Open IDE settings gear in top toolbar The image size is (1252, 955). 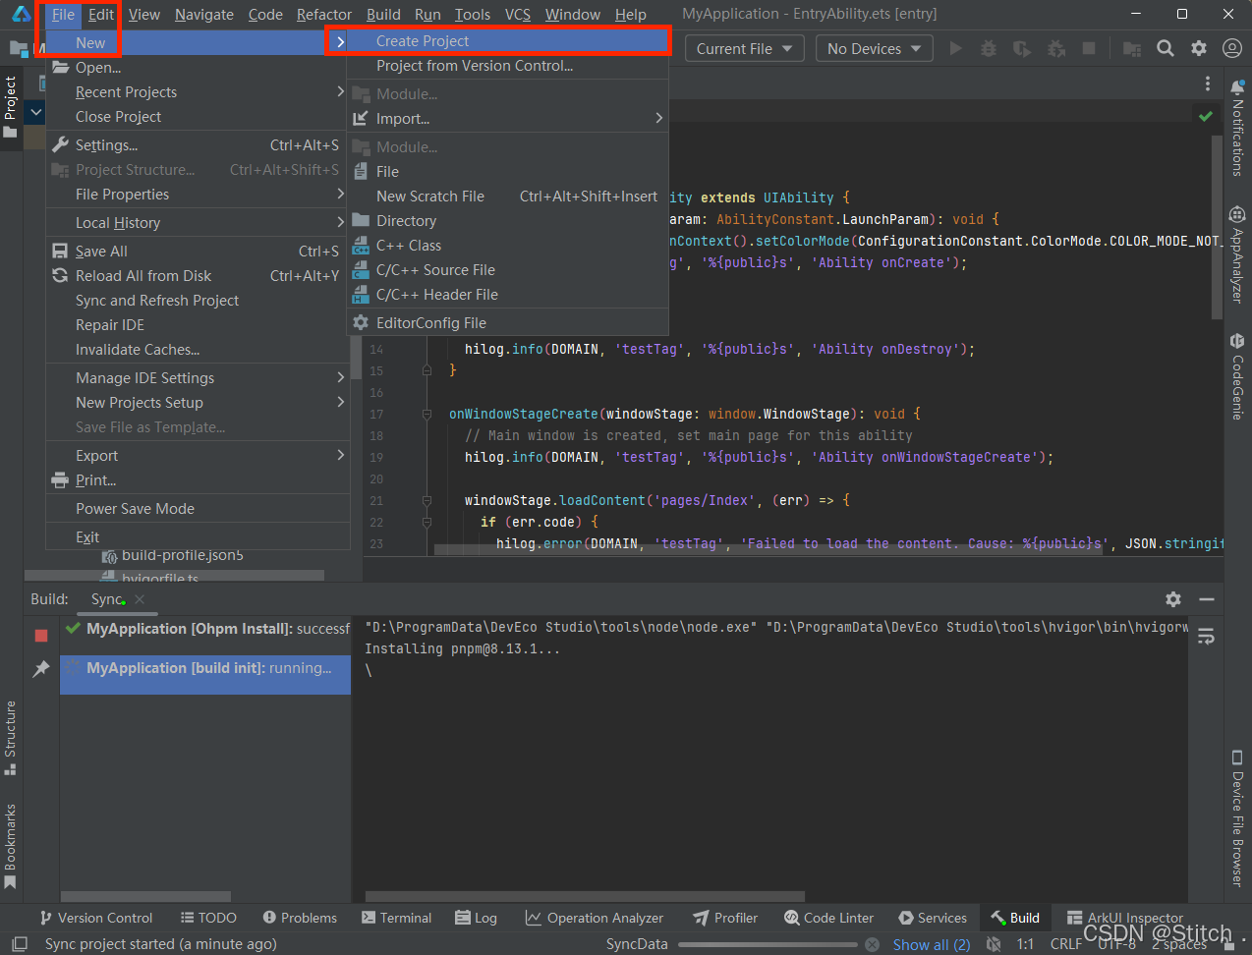[x=1199, y=48]
